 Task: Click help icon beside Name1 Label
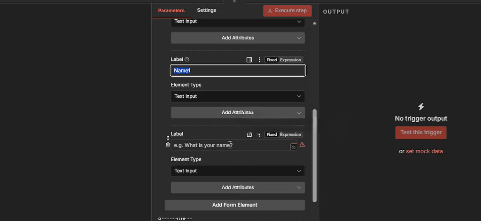[187, 59]
